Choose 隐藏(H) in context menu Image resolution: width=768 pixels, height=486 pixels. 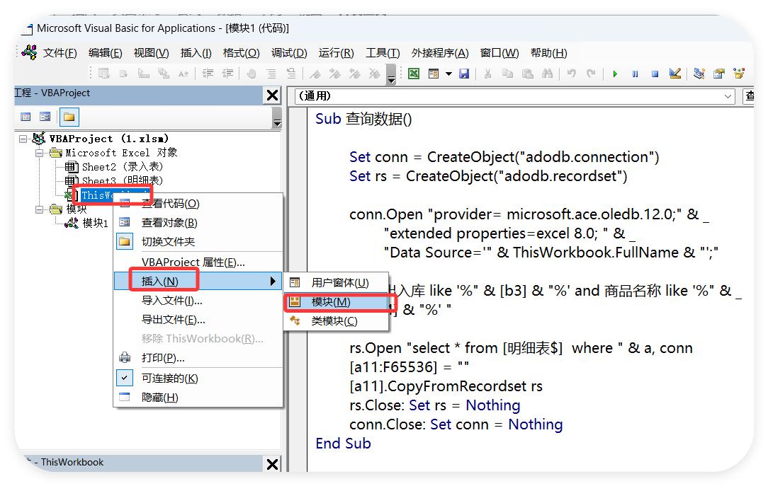198,398
